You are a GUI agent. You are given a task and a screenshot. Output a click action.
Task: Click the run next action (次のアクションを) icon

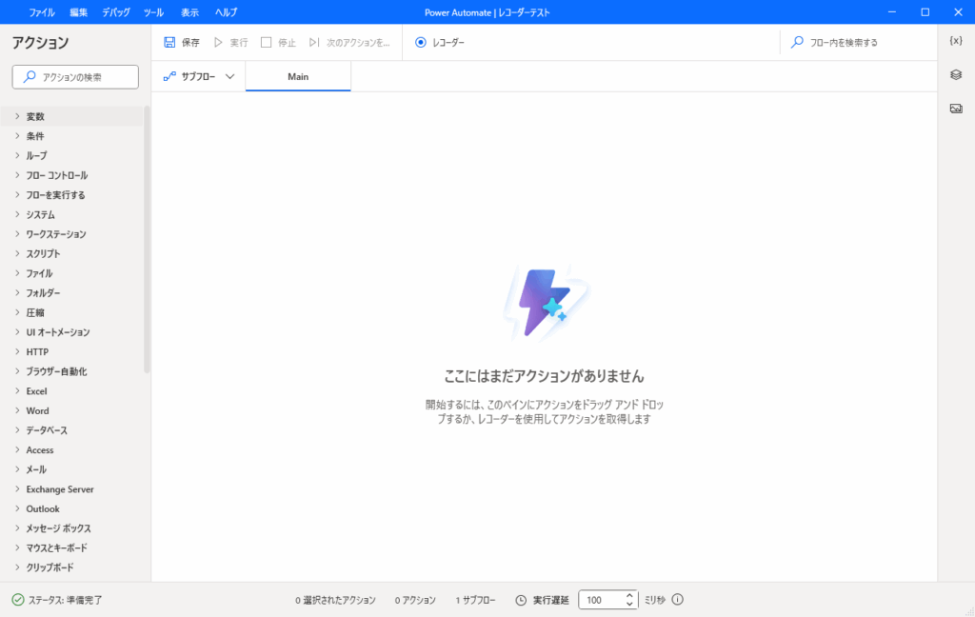point(314,42)
